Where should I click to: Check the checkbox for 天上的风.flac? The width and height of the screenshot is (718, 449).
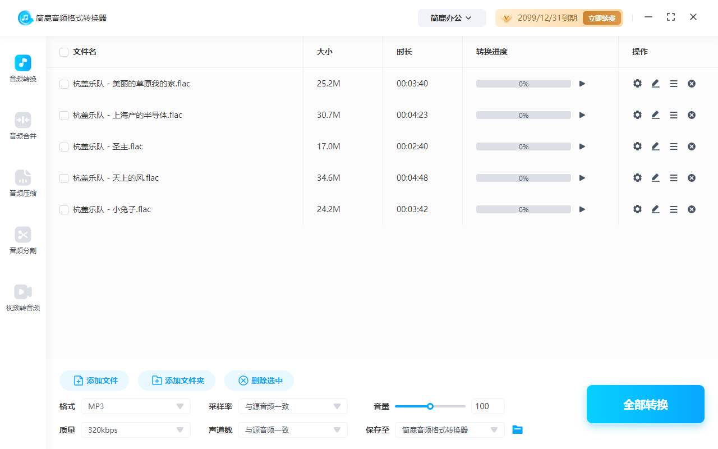63,178
